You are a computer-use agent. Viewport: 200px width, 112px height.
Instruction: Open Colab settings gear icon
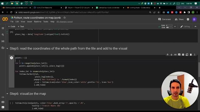point(188,19)
